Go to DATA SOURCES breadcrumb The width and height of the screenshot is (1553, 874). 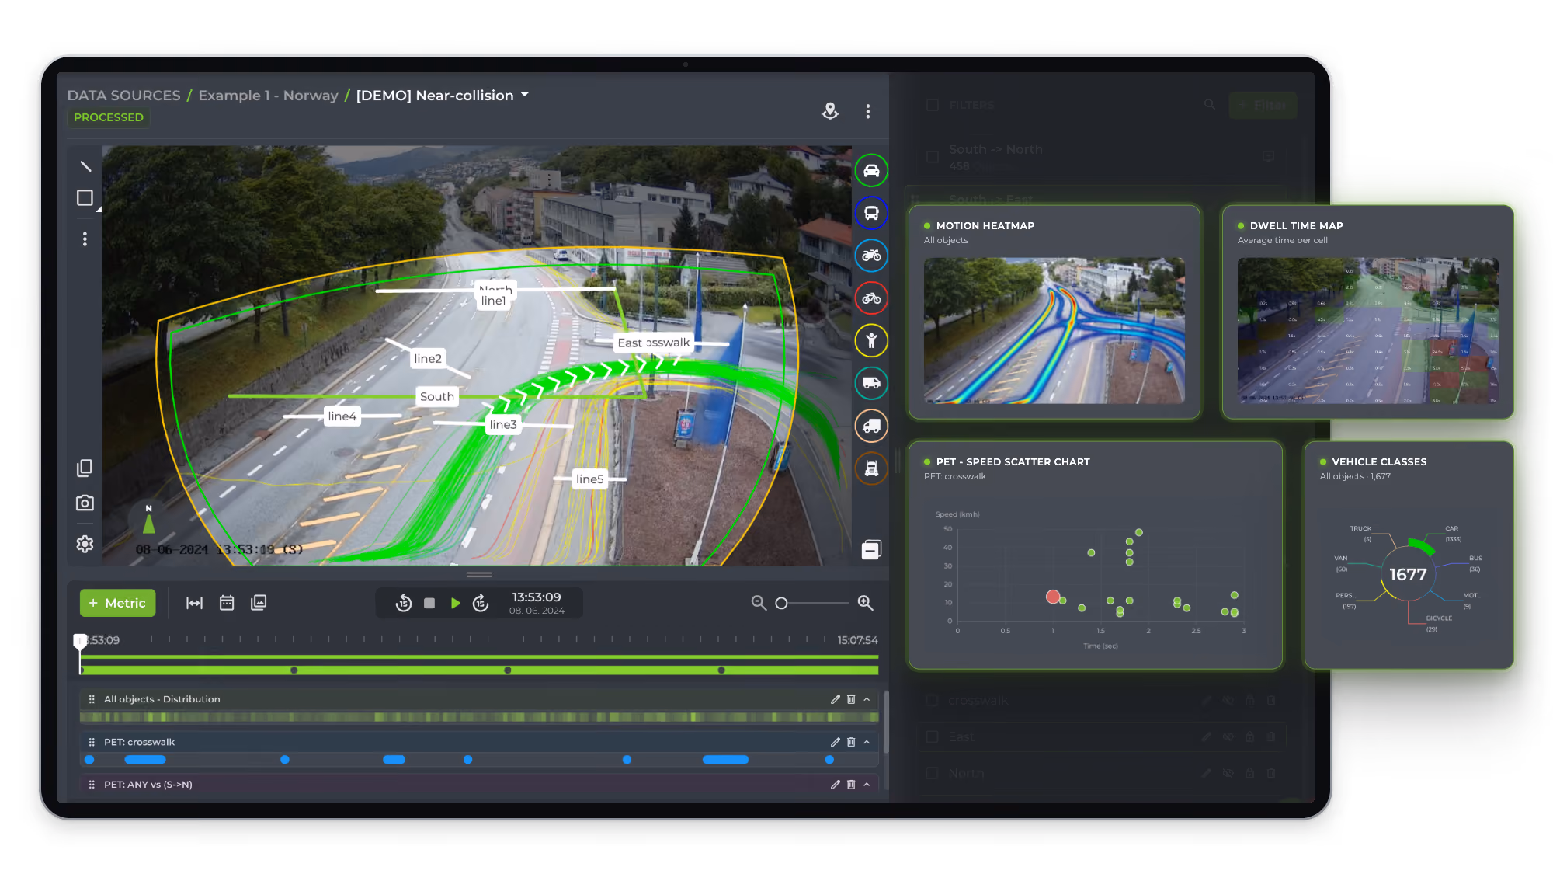click(x=123, y=95)
